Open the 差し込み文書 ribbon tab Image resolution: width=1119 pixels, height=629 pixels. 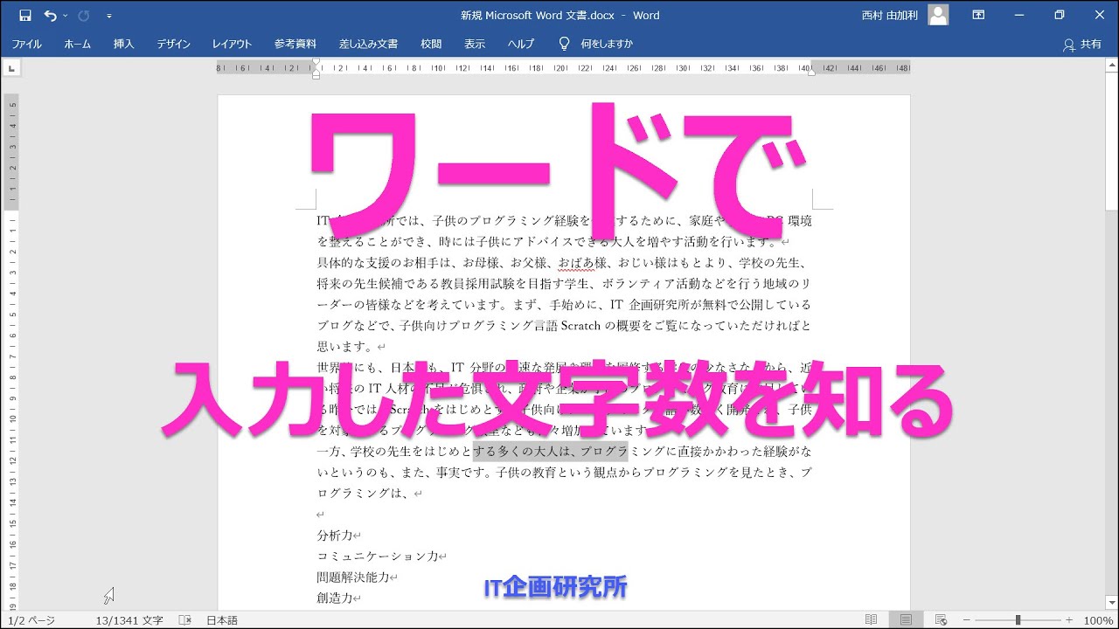(x=368, y=44)
